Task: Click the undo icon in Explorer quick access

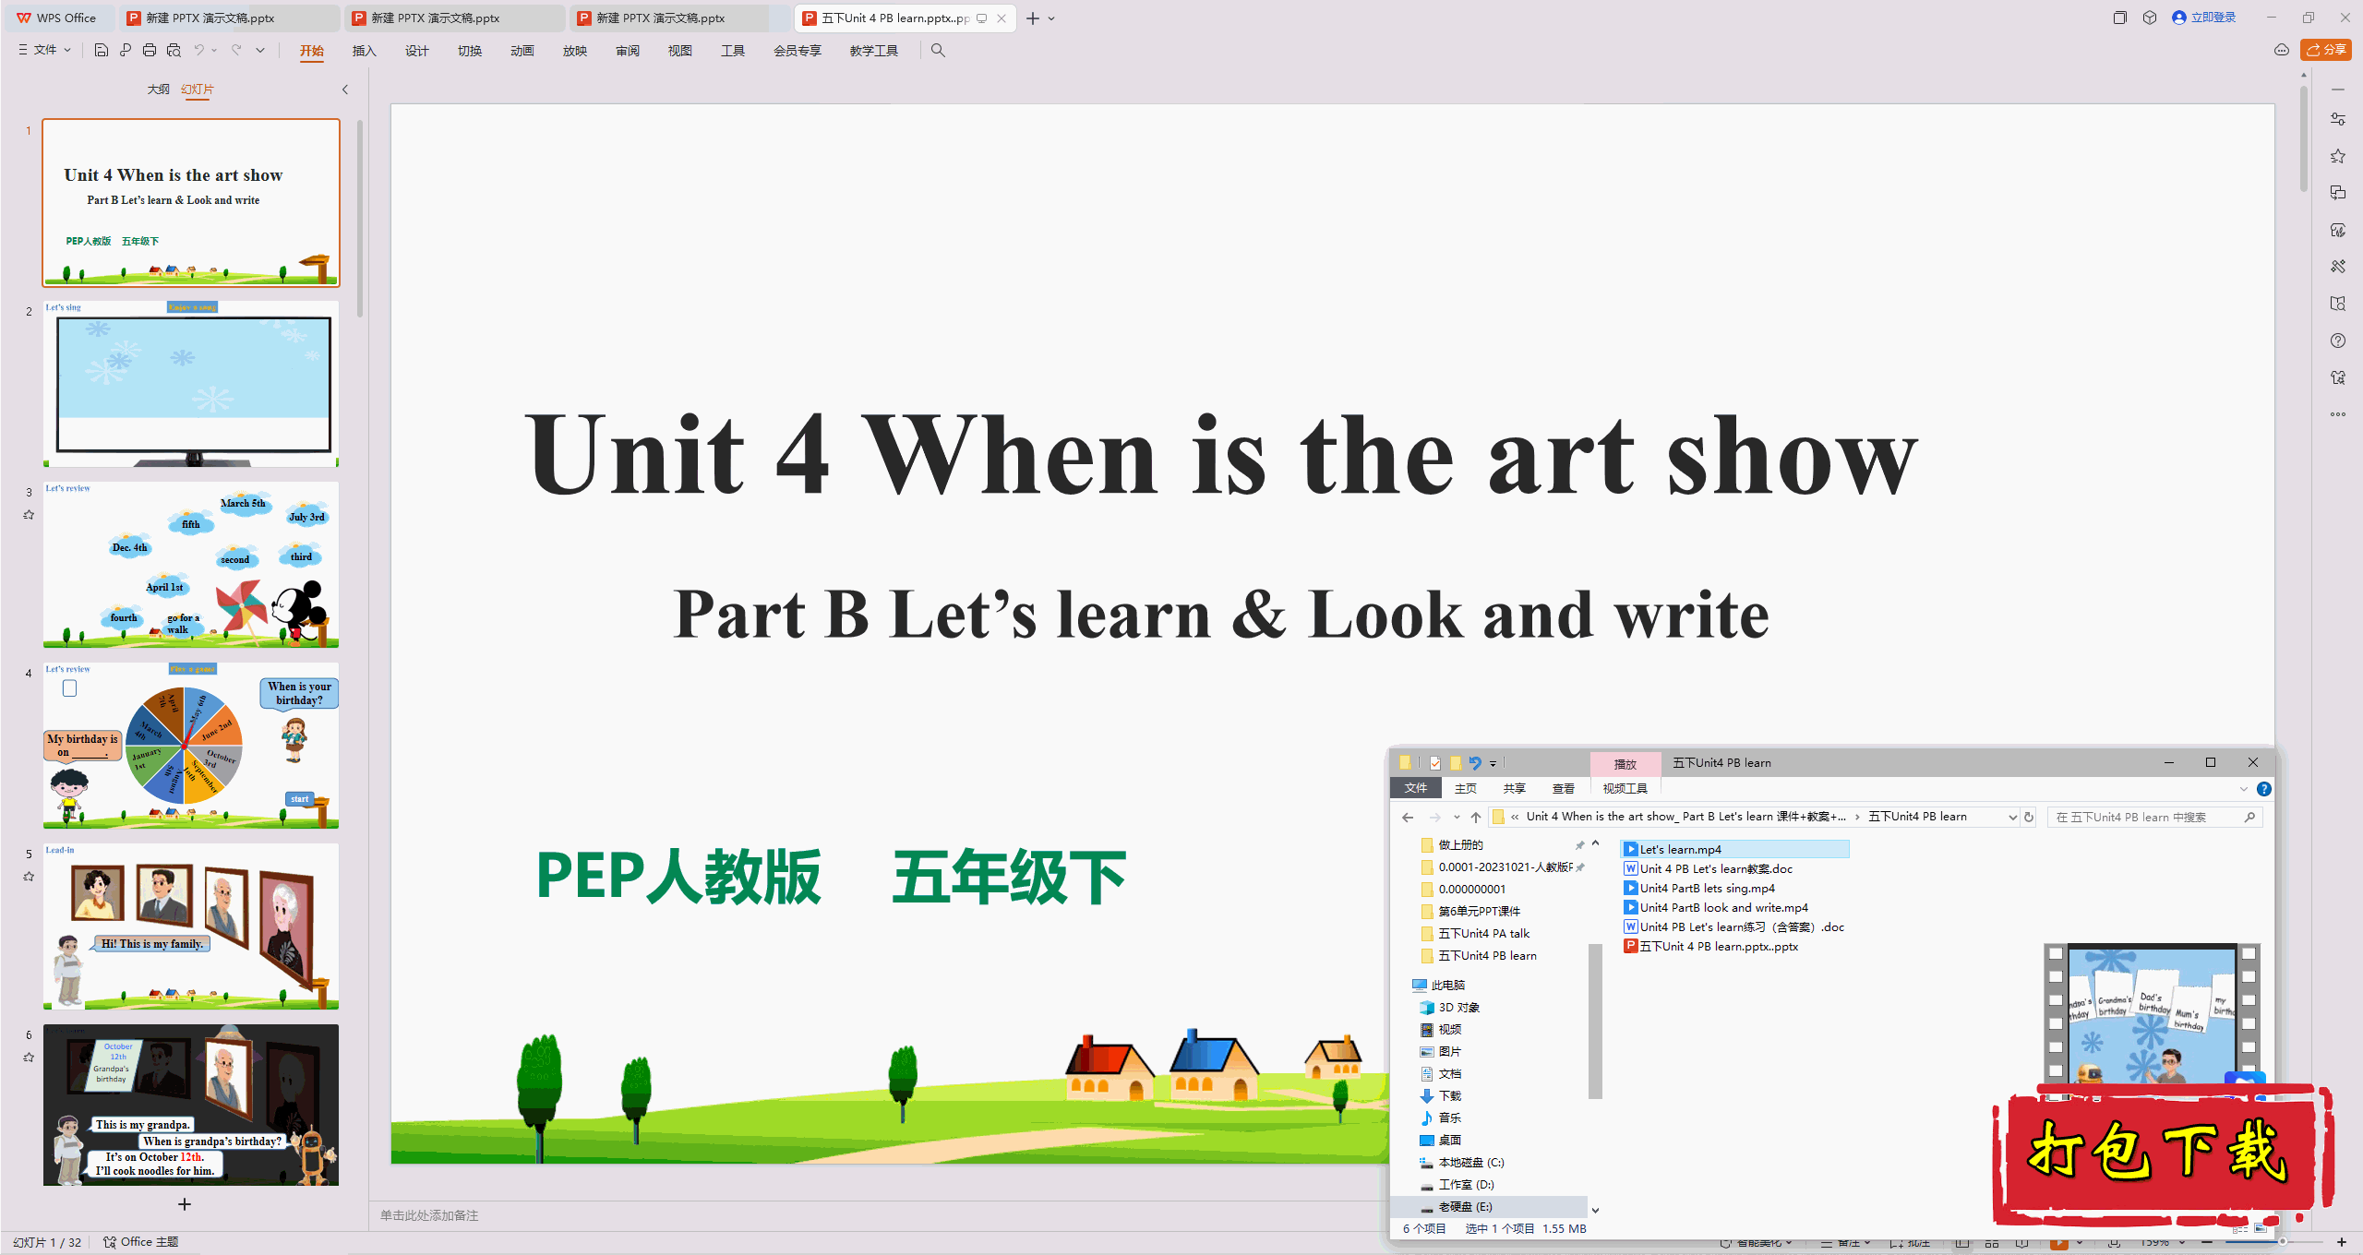Action: click(x=1475, y=763)
